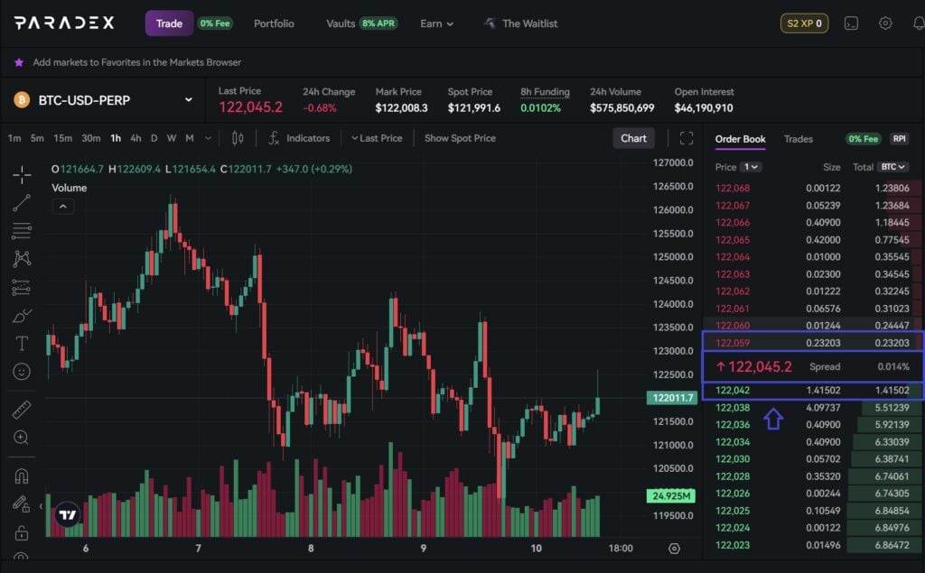Activate the ruler measure tool

[x=22, y=410]
